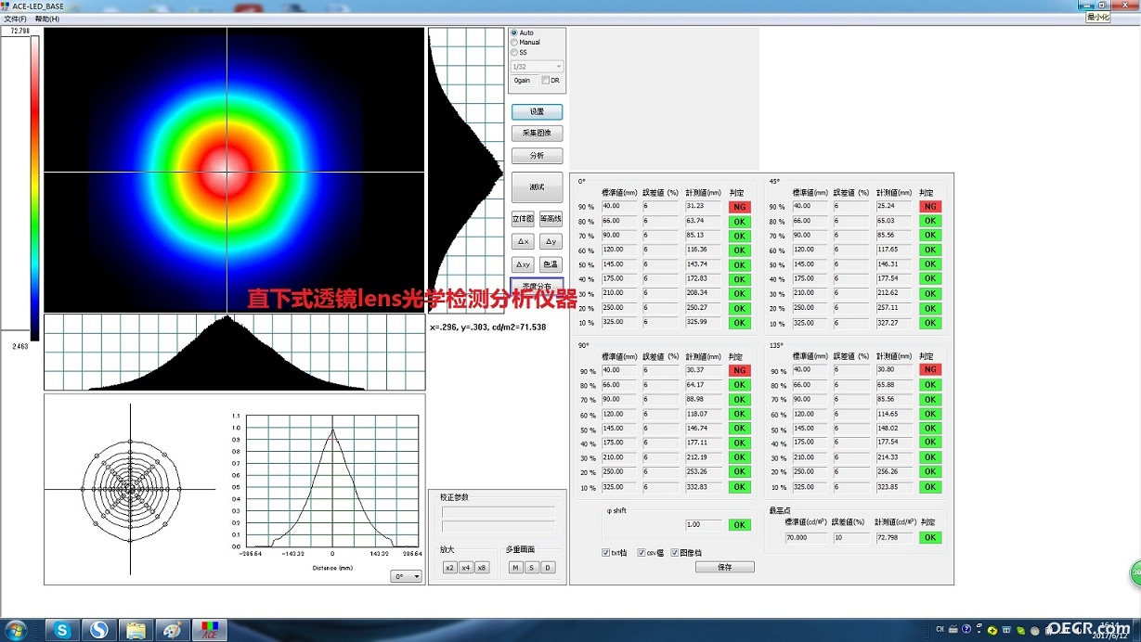Open the Skype taskbar icon
This screenshot has width=1141, height=642.
(x=62, y=630)
